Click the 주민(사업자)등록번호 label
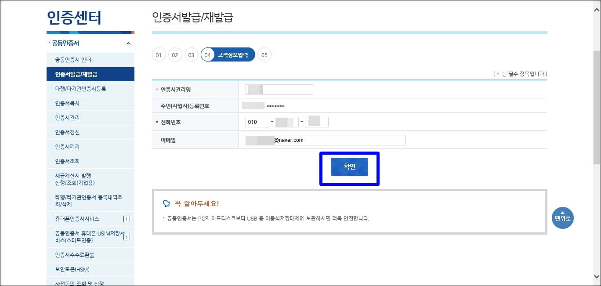The image size is (601, 286). coord(185,106)
